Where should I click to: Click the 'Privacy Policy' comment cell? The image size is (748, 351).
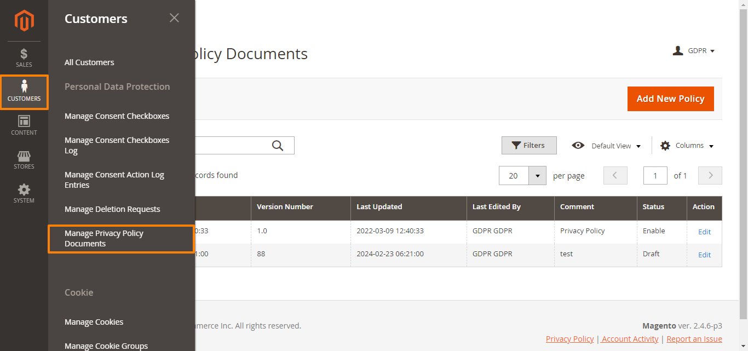(x=596, y=231)
